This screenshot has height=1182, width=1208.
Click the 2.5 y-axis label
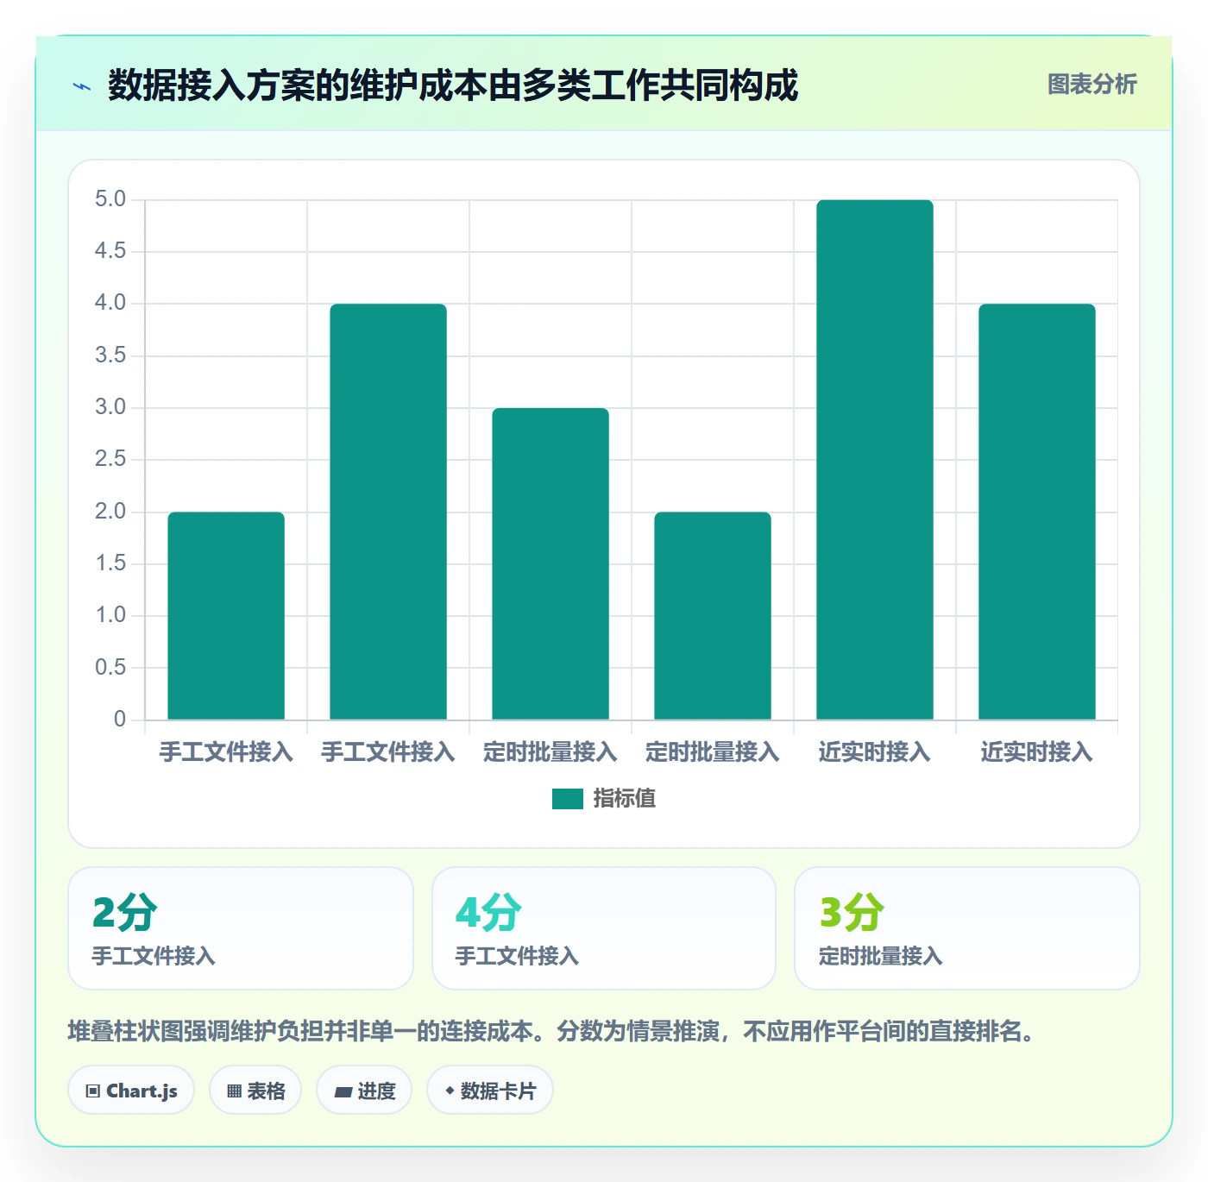click(110, 459)
